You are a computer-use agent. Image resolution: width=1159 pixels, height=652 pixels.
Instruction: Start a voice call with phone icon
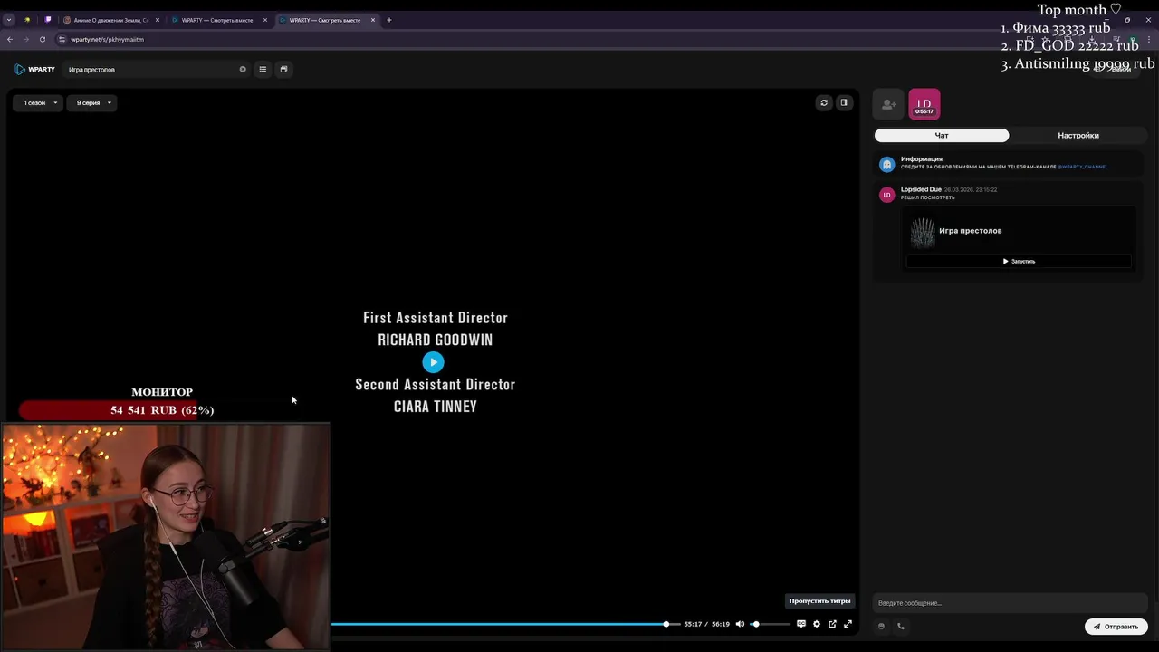pyautogui.click(x=901, y=626)
